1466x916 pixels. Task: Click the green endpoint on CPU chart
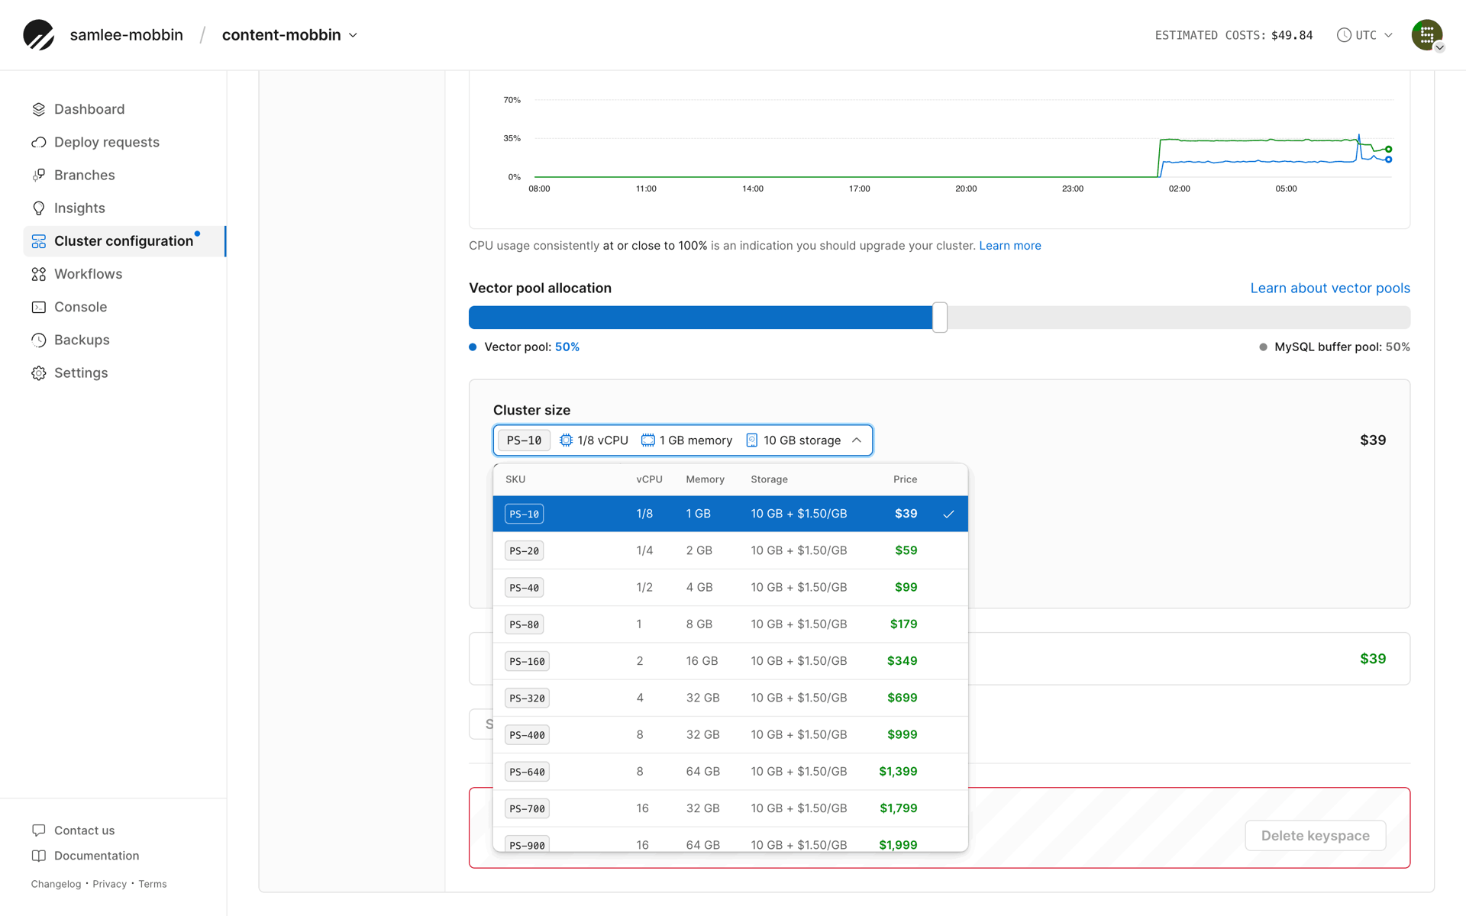(1388, 149)
